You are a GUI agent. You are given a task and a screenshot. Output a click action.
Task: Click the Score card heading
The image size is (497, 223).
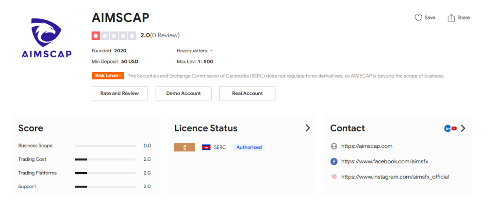pyautogui.click(x=31, y=128)
